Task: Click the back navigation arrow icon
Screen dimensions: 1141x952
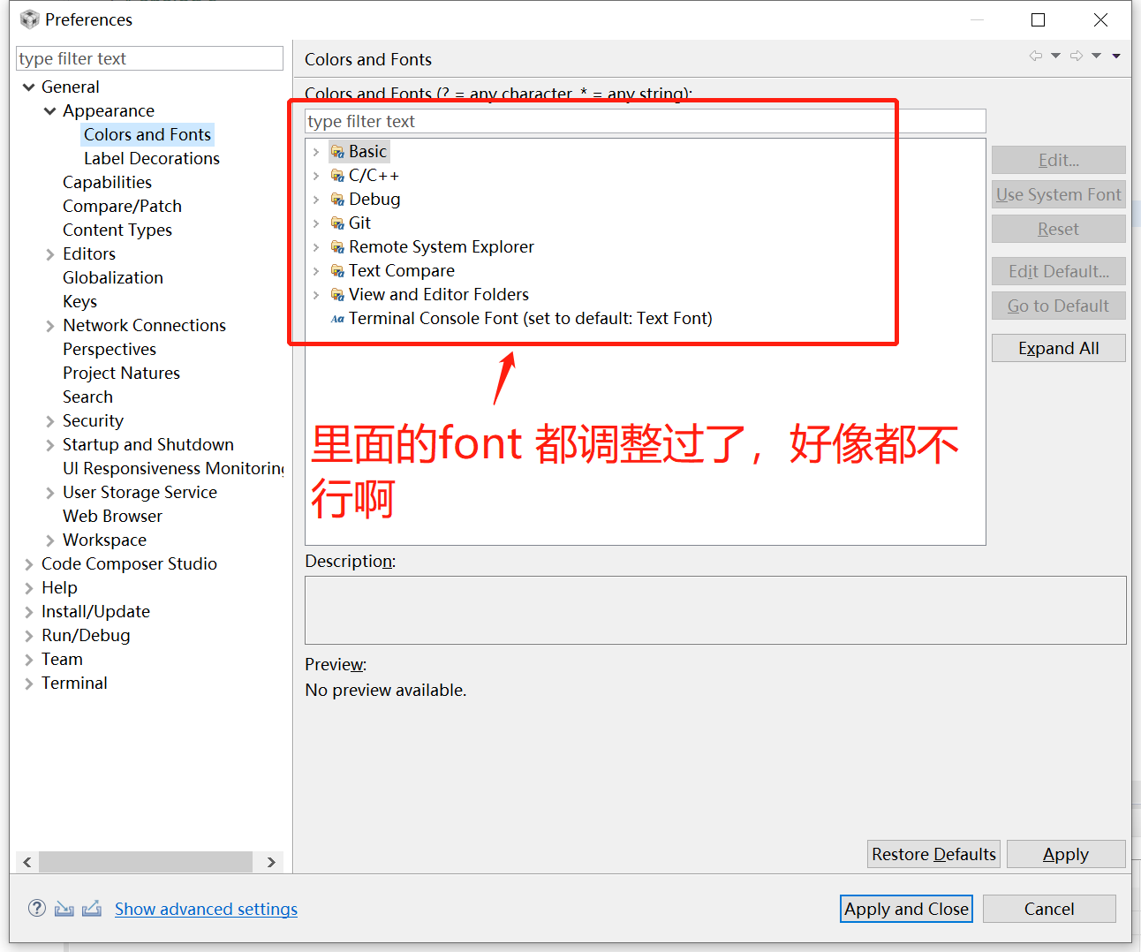Action: click(1036, 56)
